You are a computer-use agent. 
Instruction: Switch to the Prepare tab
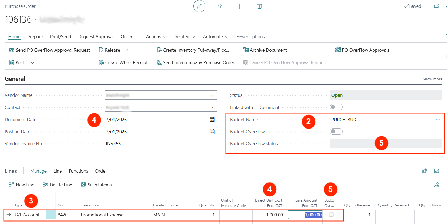point(35,37)
